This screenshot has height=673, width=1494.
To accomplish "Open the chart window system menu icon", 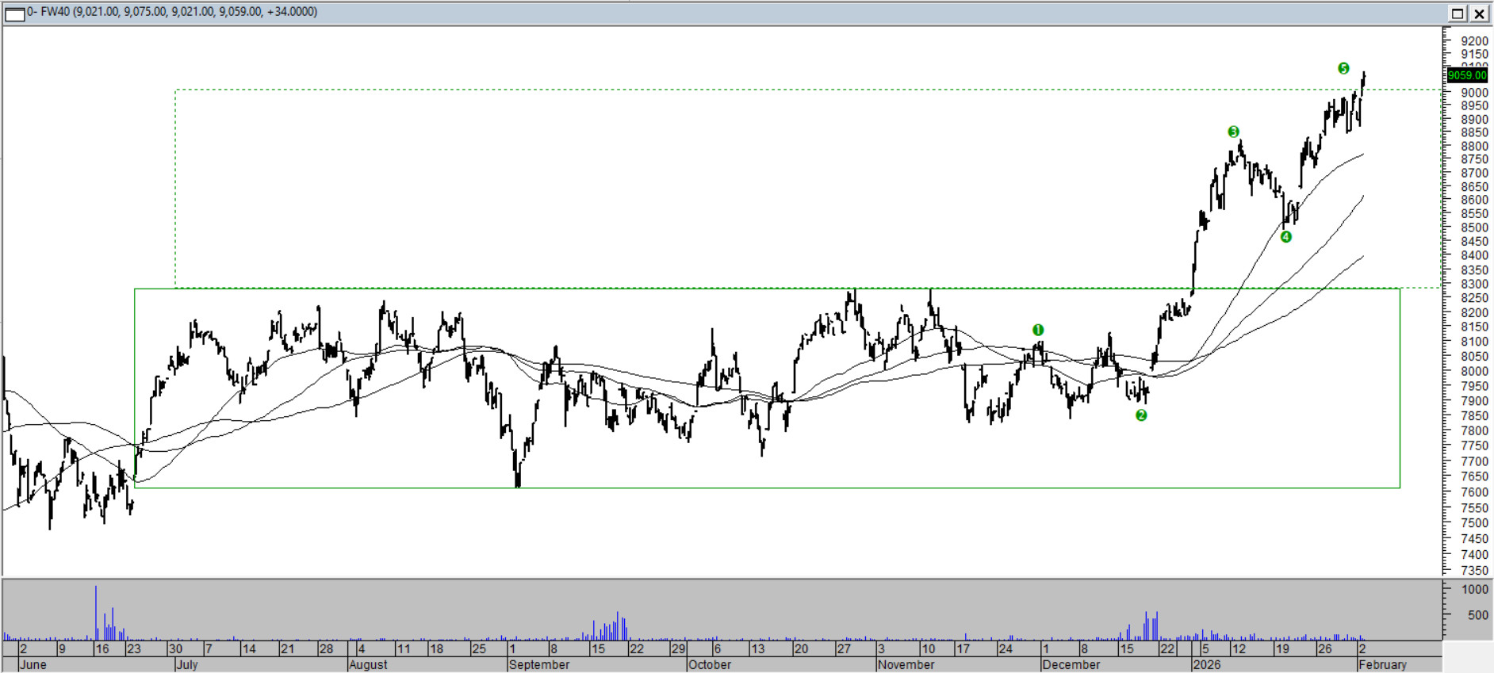I will pyautogui.click(x=14, y=13).
